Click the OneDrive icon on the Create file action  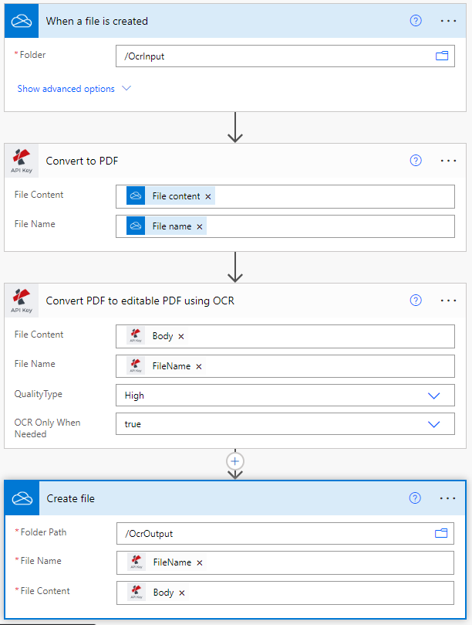coord(21,498)
